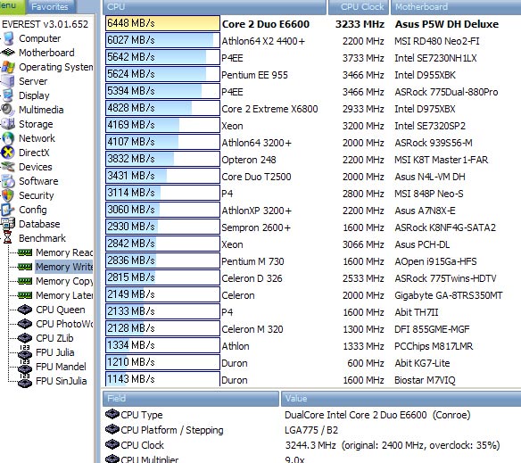Click the Asus P5W DH Deluxe motherboard cell

[447, 24]
